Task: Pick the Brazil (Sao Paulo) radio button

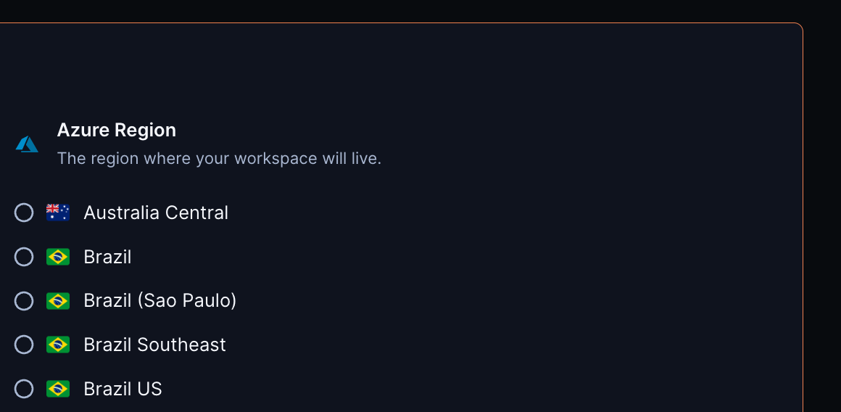Action: coord(24,301)
